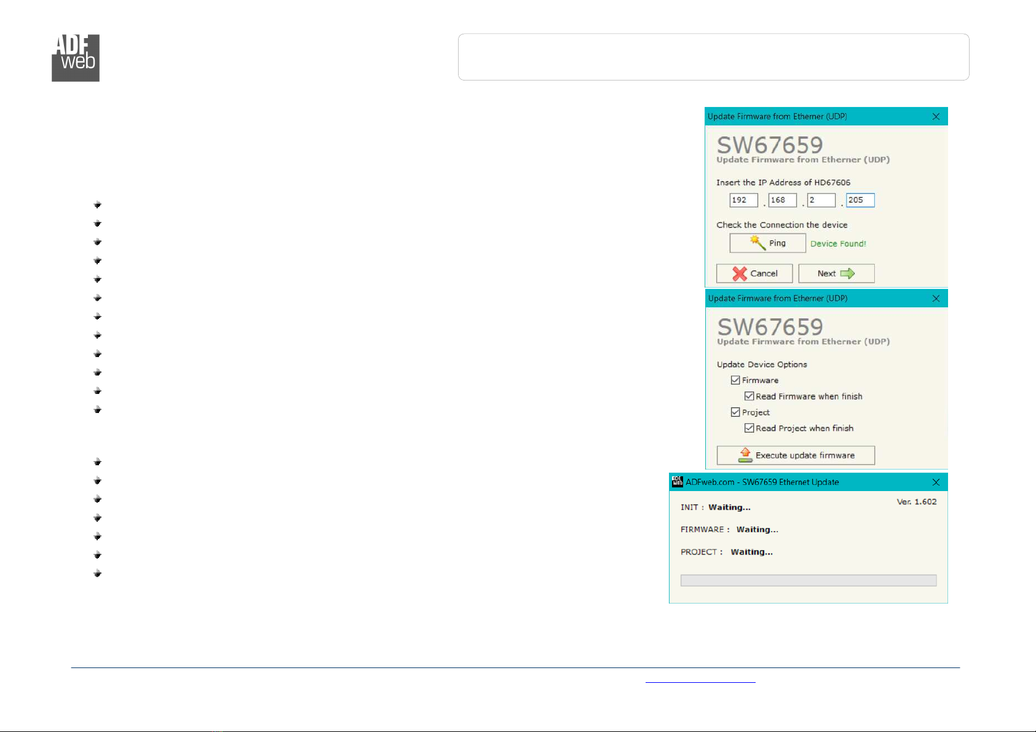Toggle the Firmware checkbox
Viewport: 1036px width, 732px height.
[735, 380]
